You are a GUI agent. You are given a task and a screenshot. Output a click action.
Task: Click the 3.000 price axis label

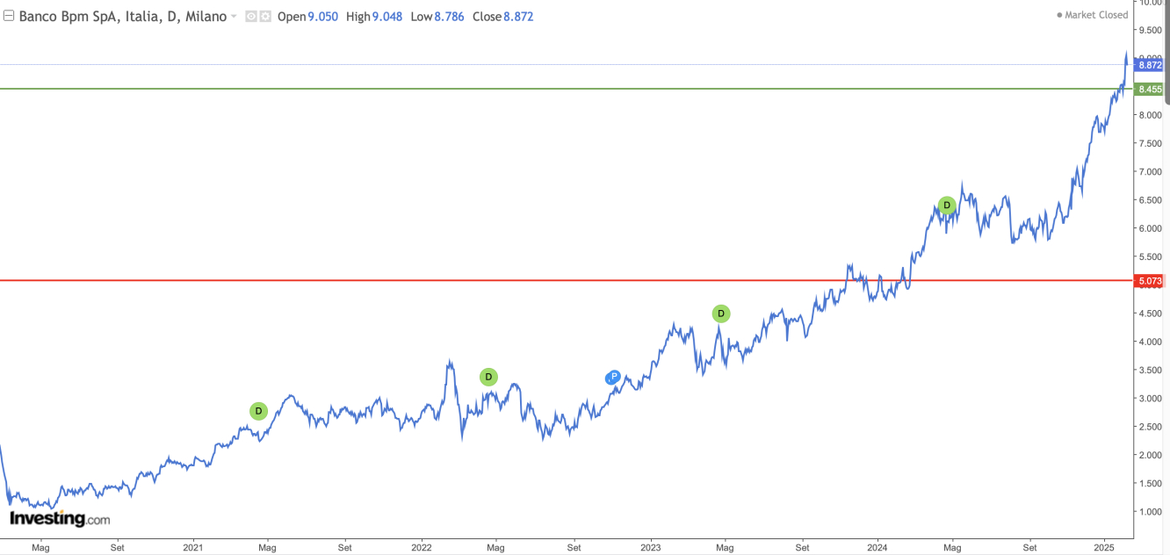click(x=1150, y=399)
